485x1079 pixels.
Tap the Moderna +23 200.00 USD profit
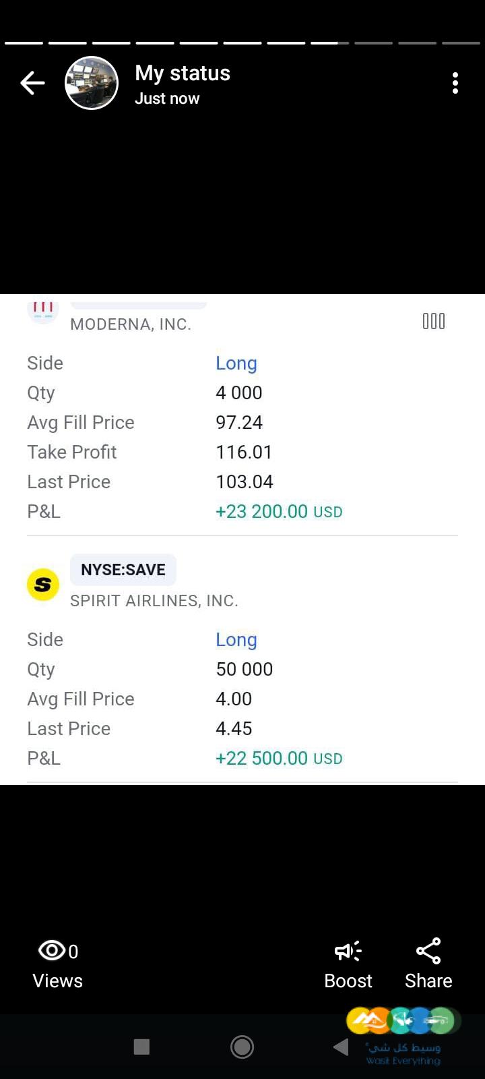click(x=279, y=511)
